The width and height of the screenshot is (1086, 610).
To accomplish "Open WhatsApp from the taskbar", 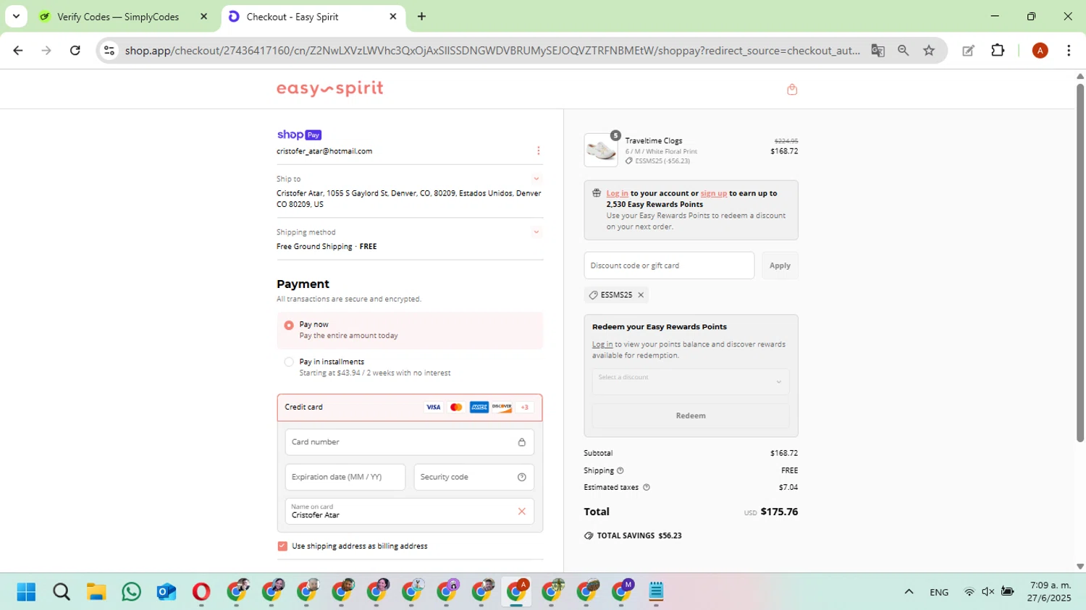I will (x=131, y=592).
